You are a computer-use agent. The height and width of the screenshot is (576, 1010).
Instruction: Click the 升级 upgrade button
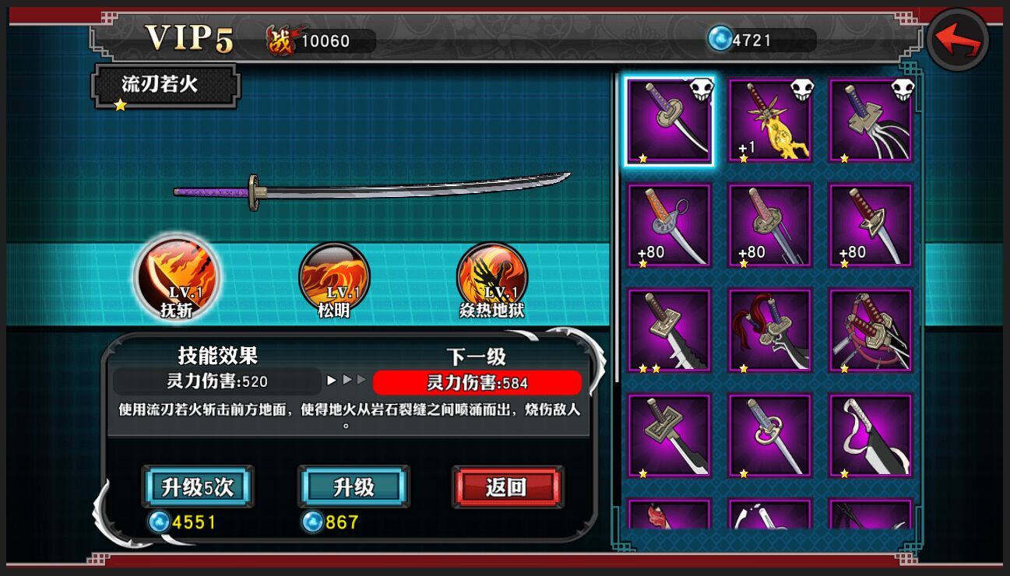(x=354, y=487)
